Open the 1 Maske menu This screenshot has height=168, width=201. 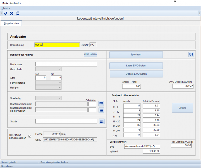(x=6, y=8)
